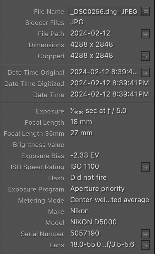Click the arrow icon beside Cropped dimensions
Screen dimensions: 155x254
point(145,56)
